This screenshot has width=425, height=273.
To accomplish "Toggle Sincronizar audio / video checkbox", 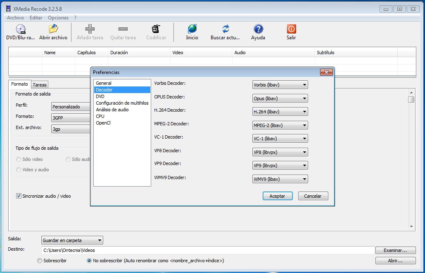I will click(x=19, y=196).
